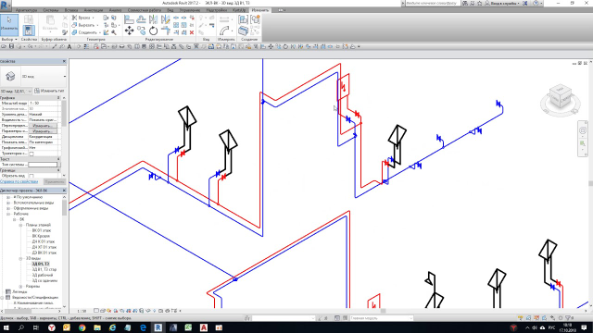Open the 3D вид type selector dropdown
The height and width of the screenshot is (333, 593).
point(33,77)
